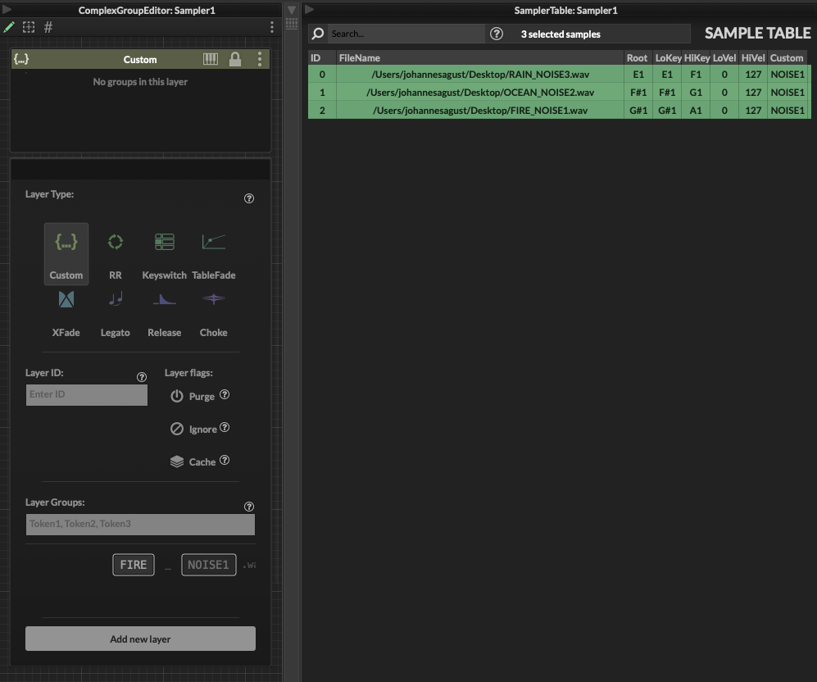Choose the Release layer type icon
817x682 pixels.
click(x=164, y=300)
